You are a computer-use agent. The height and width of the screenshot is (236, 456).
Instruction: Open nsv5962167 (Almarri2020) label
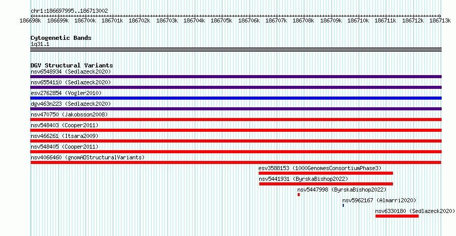pyautogui.click(x=379, y=200)
